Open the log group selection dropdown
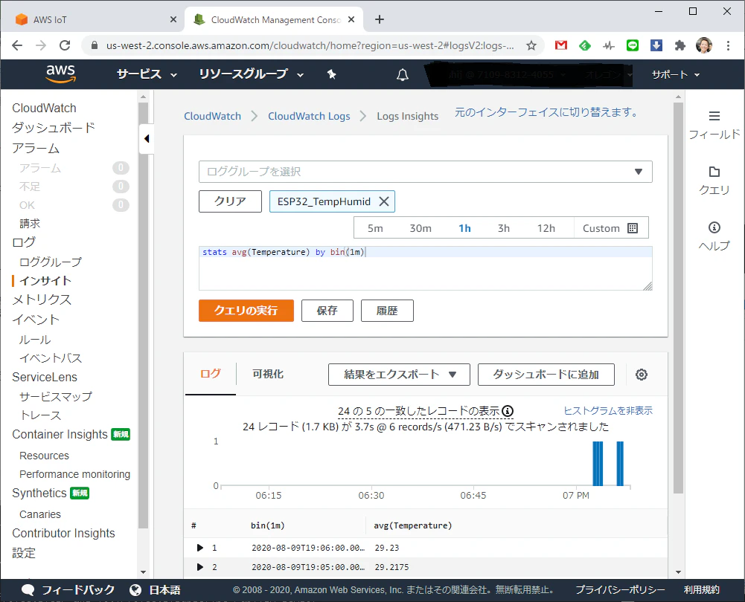Screen dimensions: 745x602 (x=425, y=171)
